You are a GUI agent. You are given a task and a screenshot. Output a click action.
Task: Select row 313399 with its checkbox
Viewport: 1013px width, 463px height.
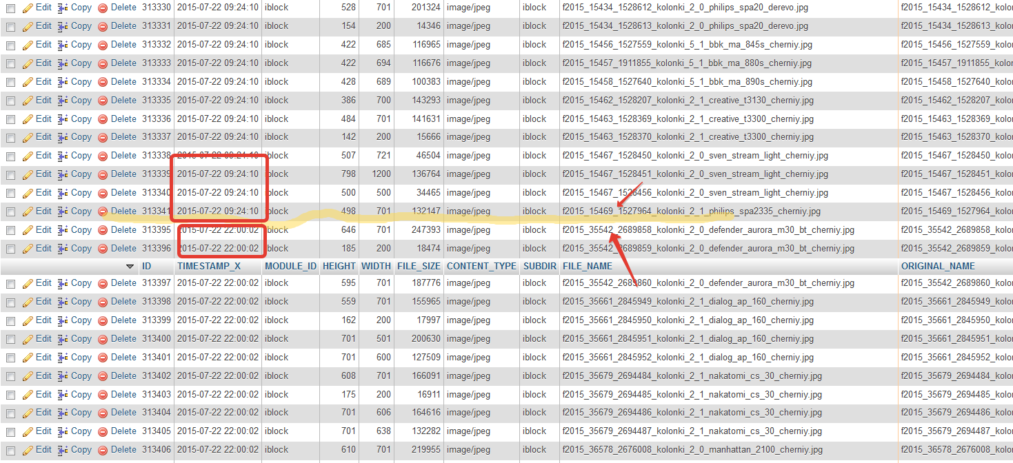tap(10, 321)
